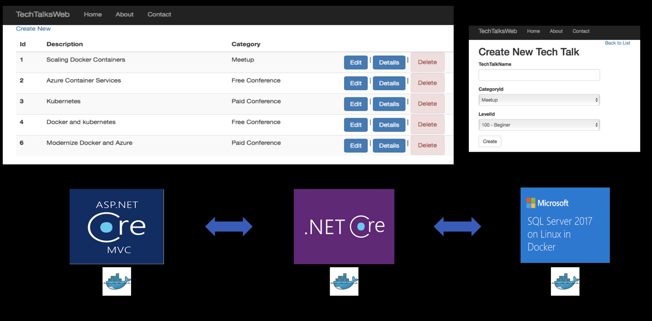The height and width of the screenshot is (321, 652).
Task: Click the LevelId field label
Action: [487, 114]
